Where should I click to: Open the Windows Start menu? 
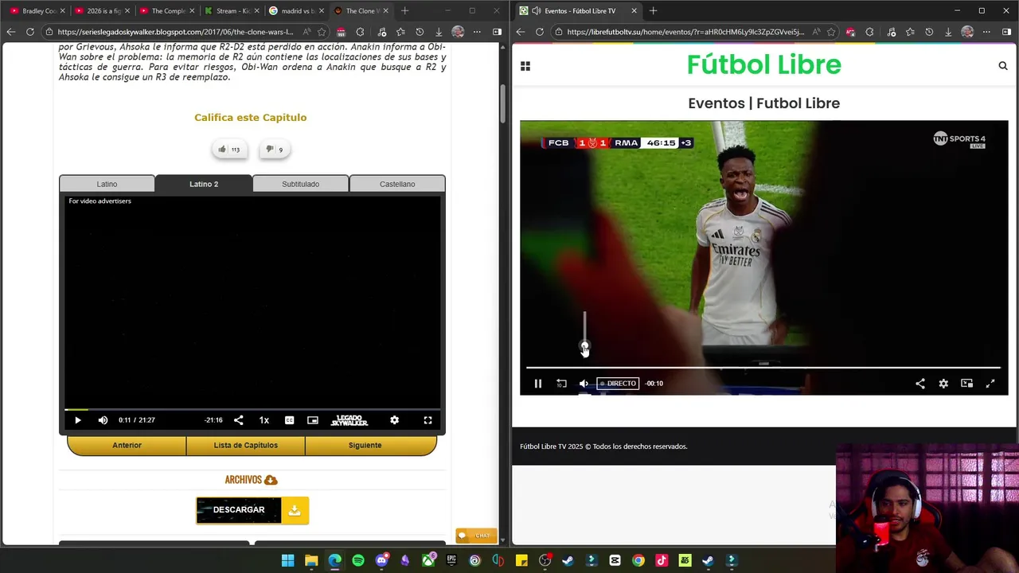287,561
